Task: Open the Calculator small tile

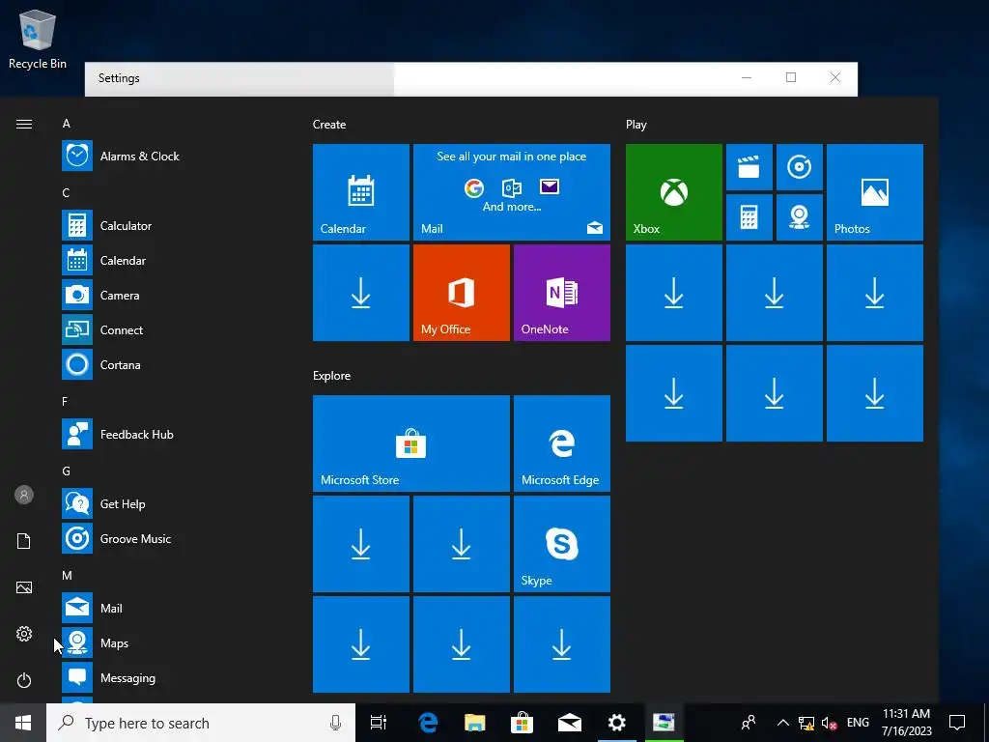Action: click(749, 217)
